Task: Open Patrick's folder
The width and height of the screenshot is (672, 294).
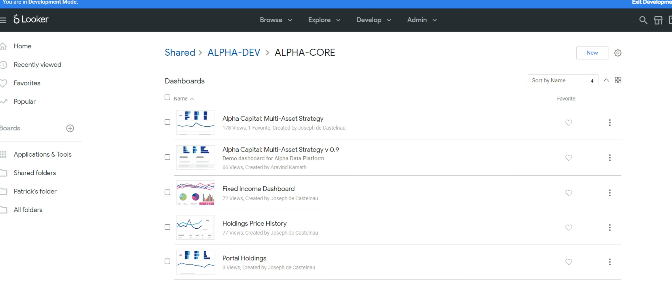Action: 35,191
